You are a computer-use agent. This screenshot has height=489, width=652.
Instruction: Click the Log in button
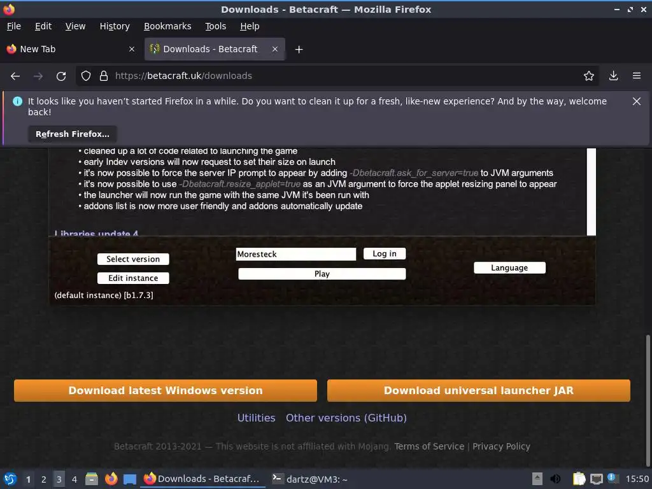[x=385, y=253]
